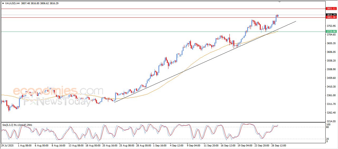Click the 3606.05 price axis value
The width and height of the screenshot is (338, 149).
pyautogui.click(x=331, y=52)
